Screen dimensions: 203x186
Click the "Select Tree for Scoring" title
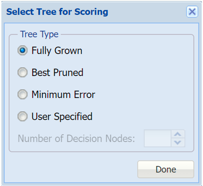[57, 12]
